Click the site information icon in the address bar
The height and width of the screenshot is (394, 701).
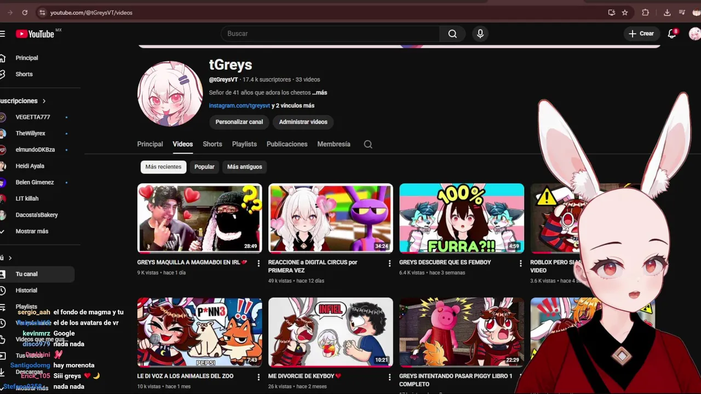(x=42, y=13)
